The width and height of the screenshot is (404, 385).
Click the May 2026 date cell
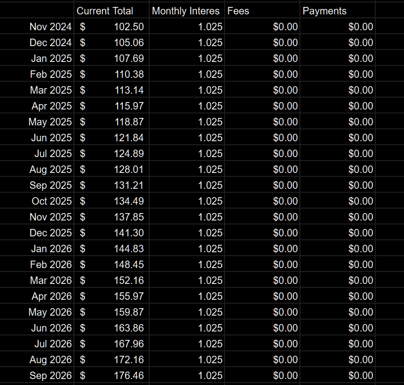click(x=37, y=312)
